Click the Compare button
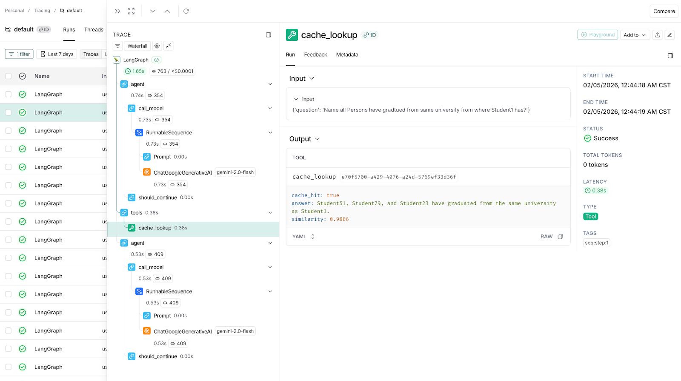This screenshot has height=381, width=681. pyautogui.click(x=664, y=11)
